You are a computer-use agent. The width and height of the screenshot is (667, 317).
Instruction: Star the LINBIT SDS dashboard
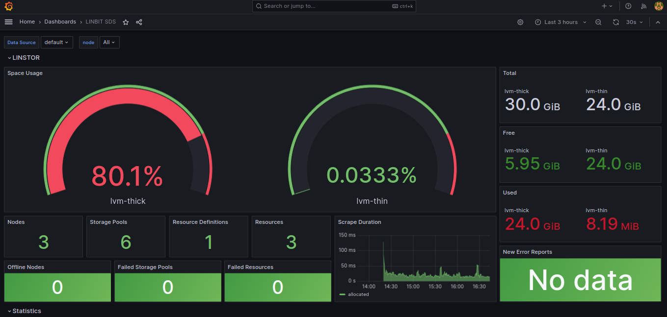coord(126,22)
